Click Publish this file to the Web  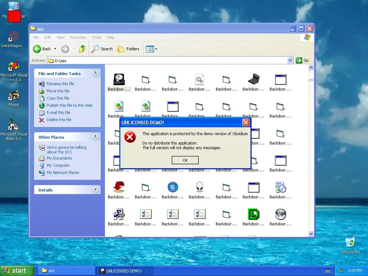coord(69,105)
